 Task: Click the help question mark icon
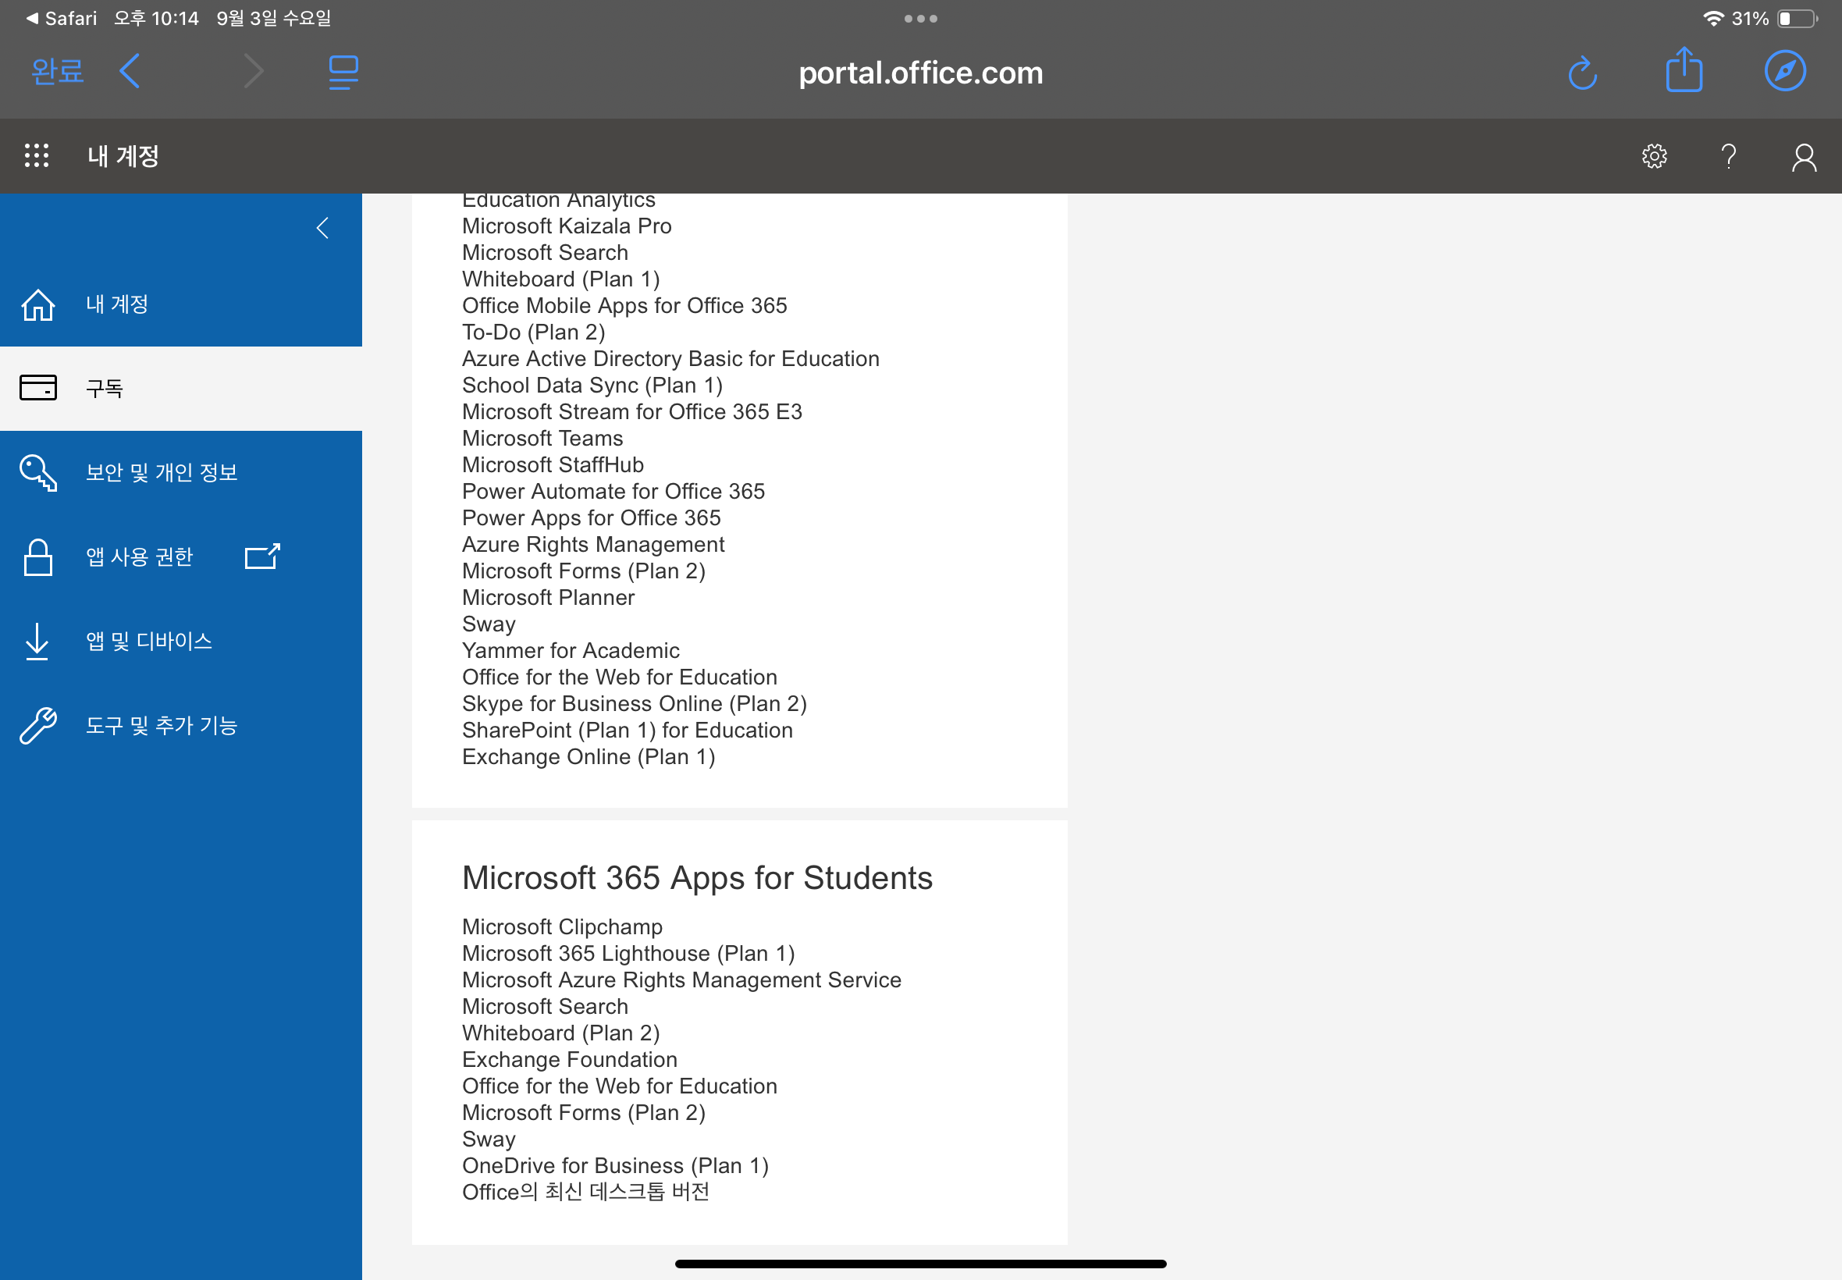tap(1728, 155)
